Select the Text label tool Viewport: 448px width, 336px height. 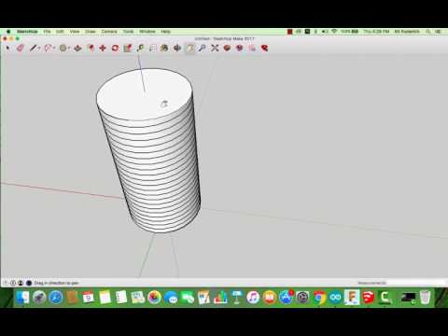point(152,48)
